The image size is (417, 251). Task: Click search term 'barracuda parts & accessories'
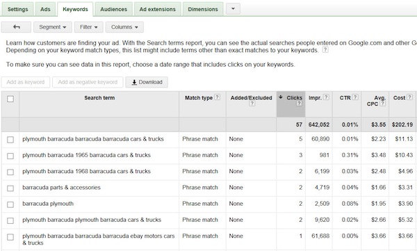(61, 188)
